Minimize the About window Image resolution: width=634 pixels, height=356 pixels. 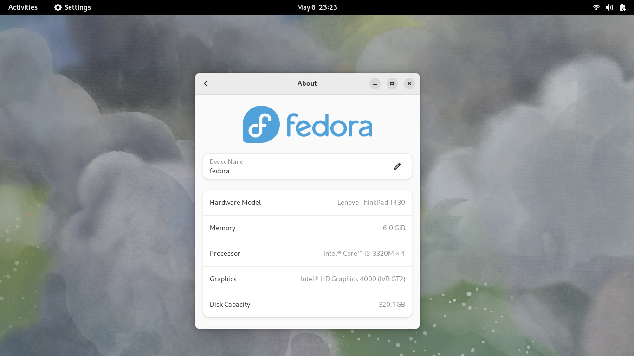pos(375,83)
